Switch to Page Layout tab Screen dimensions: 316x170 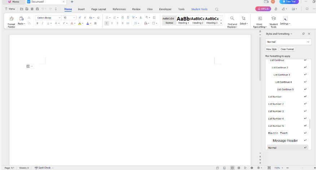pos(98,9)
